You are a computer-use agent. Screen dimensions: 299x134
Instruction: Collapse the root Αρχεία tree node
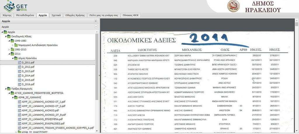click(2, 32)
